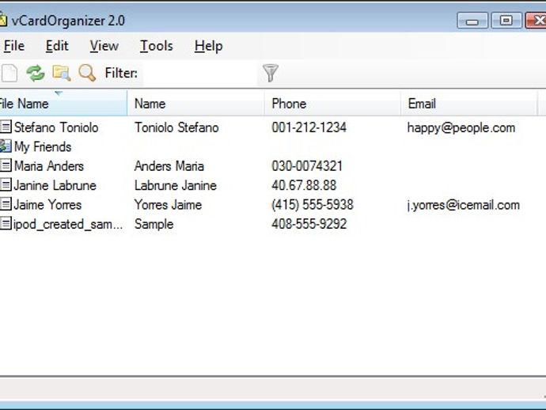Screen dimensions: 546x410
Task: Select file name Jaime Yorres
Action: 47,205
